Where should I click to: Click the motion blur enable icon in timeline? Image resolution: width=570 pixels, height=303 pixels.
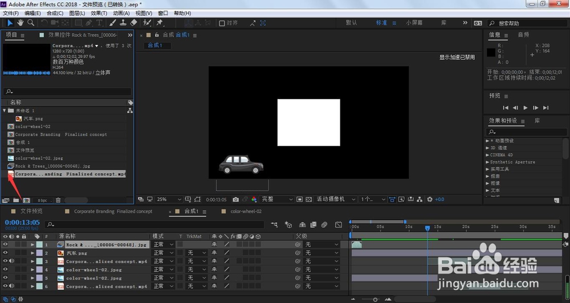[x=324, y=225]
